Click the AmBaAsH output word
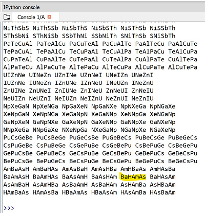The image size is (205, 213). pyautogui.click(x=16, y=169)
